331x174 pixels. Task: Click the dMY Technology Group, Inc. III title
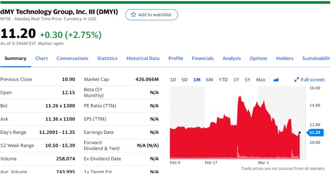[x=59, y=12]
